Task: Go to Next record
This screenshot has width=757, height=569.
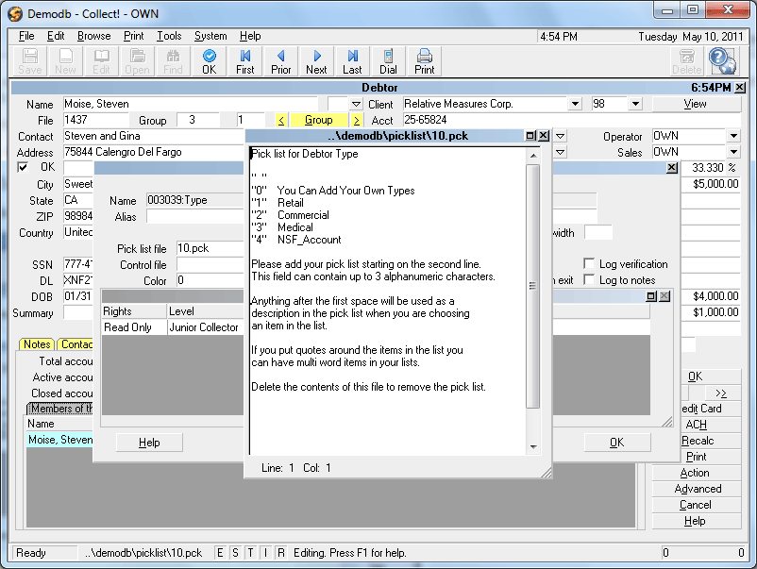Action: click(x=316, y=61)
